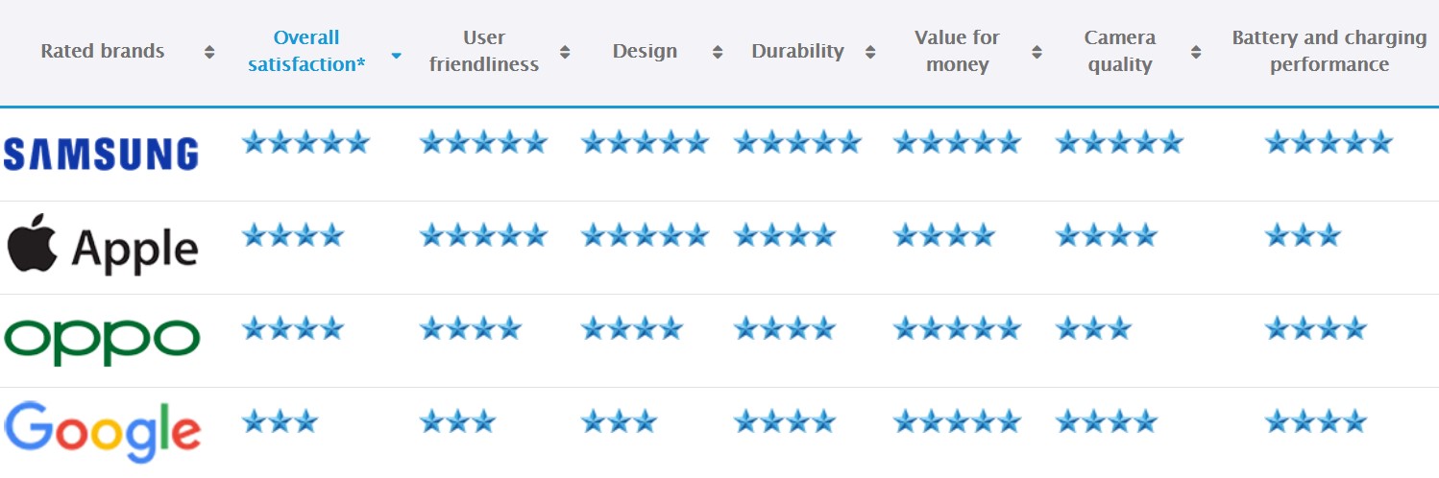Image resolution: width=1439 pixels, height=478 pixels.
Task: Click the sort arrows beside Durability
Action: point(870,52)
